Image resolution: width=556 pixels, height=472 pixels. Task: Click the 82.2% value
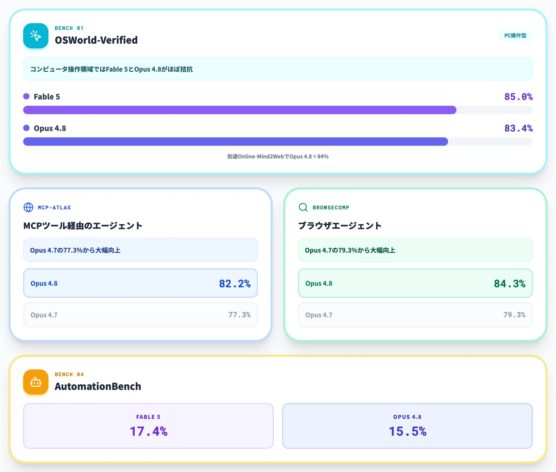235,284
